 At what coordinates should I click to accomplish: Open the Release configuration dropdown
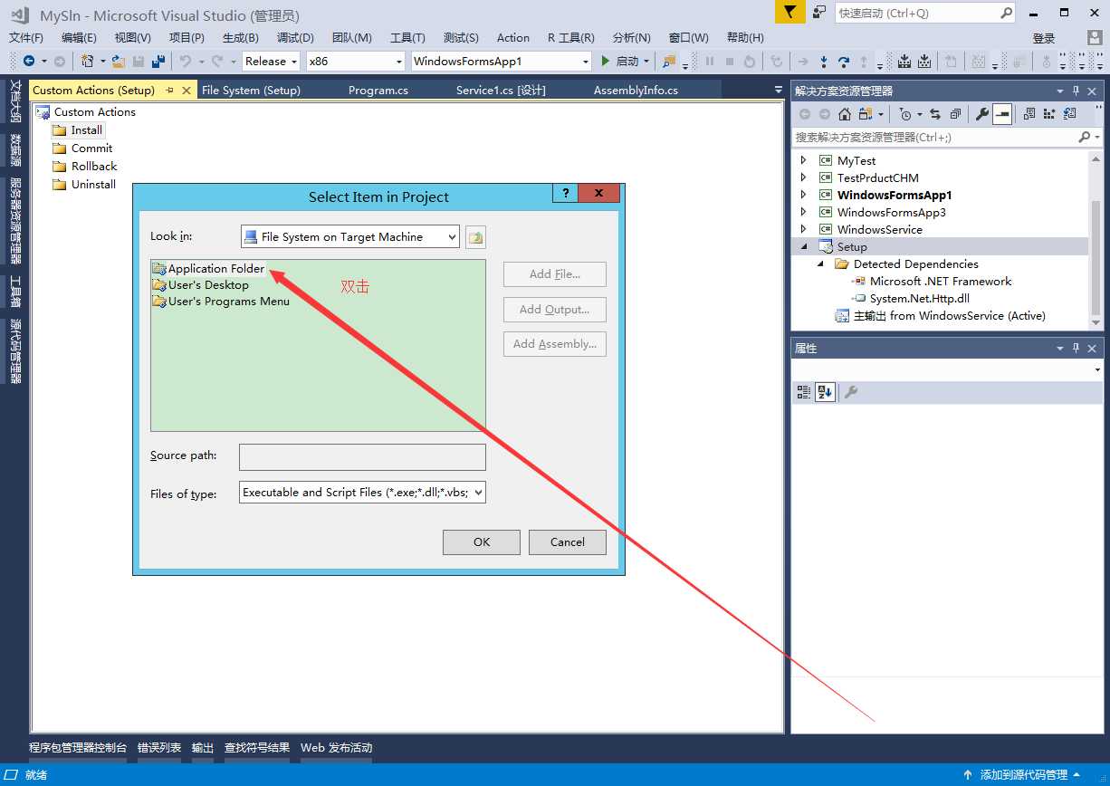(x=292, y=62)
